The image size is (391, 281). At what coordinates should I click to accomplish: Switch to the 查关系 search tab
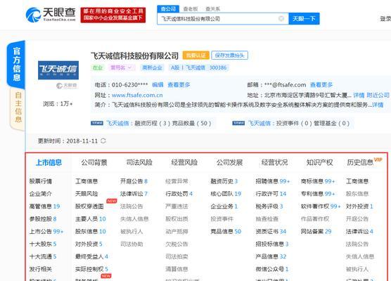[x=212, y=9]
